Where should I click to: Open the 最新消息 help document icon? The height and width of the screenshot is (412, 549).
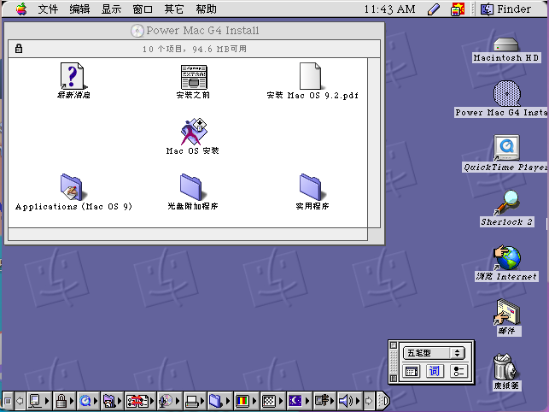(72, 76)
